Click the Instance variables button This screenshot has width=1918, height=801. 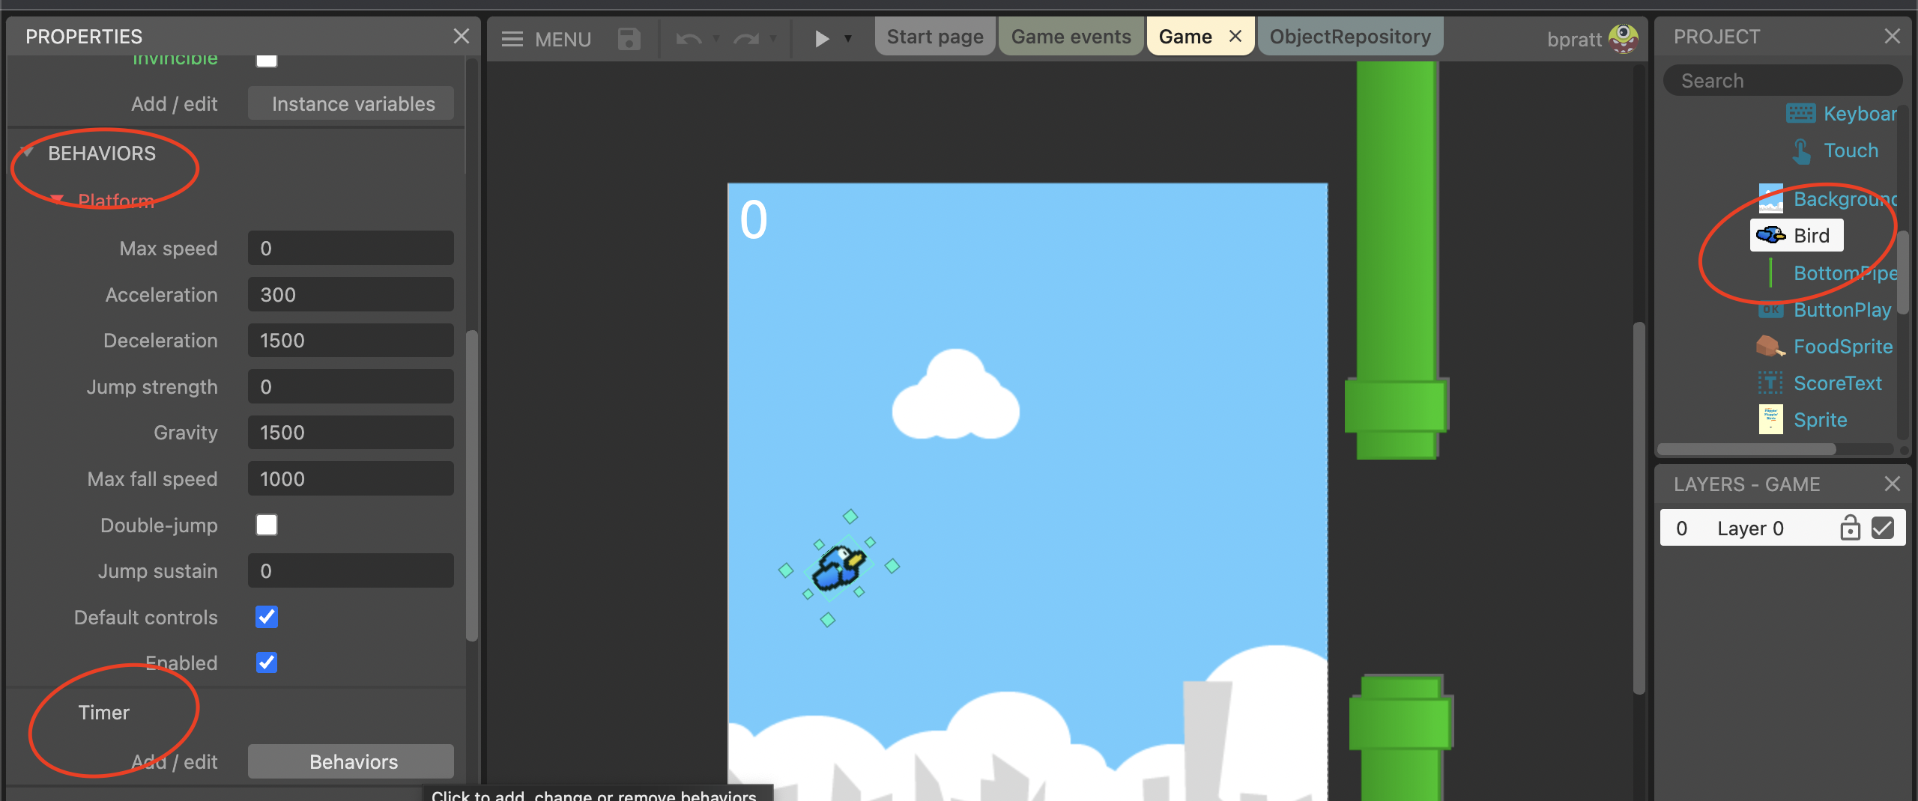click(x=351, y=103)
